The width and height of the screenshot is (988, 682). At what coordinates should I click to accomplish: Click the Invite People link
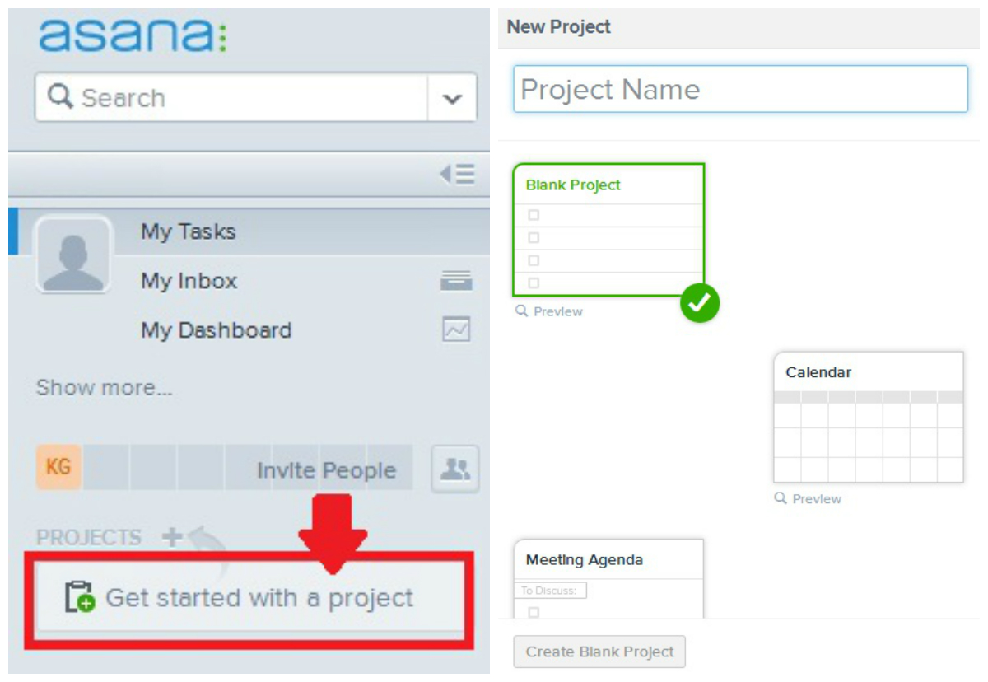[x=326, y=470]
